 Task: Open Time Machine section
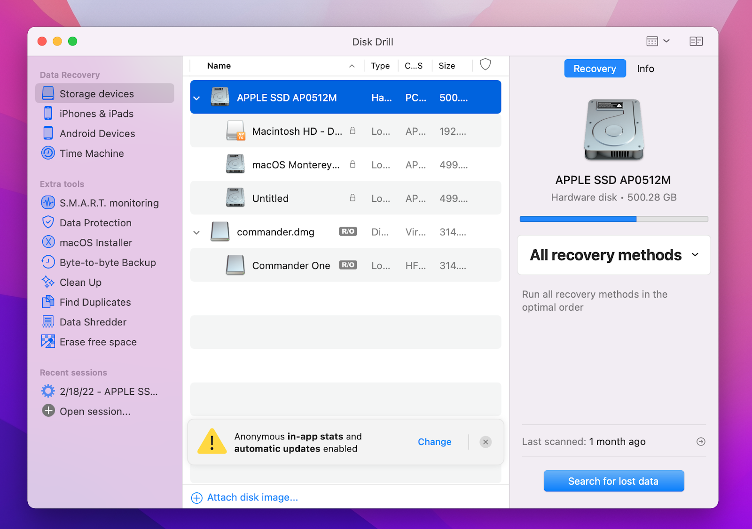tap(91, 153)
